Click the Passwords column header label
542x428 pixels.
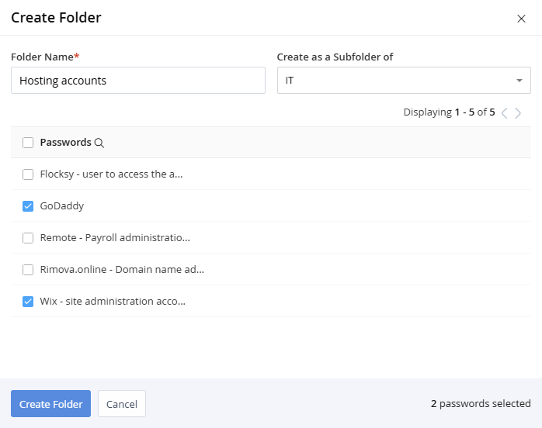65,143
